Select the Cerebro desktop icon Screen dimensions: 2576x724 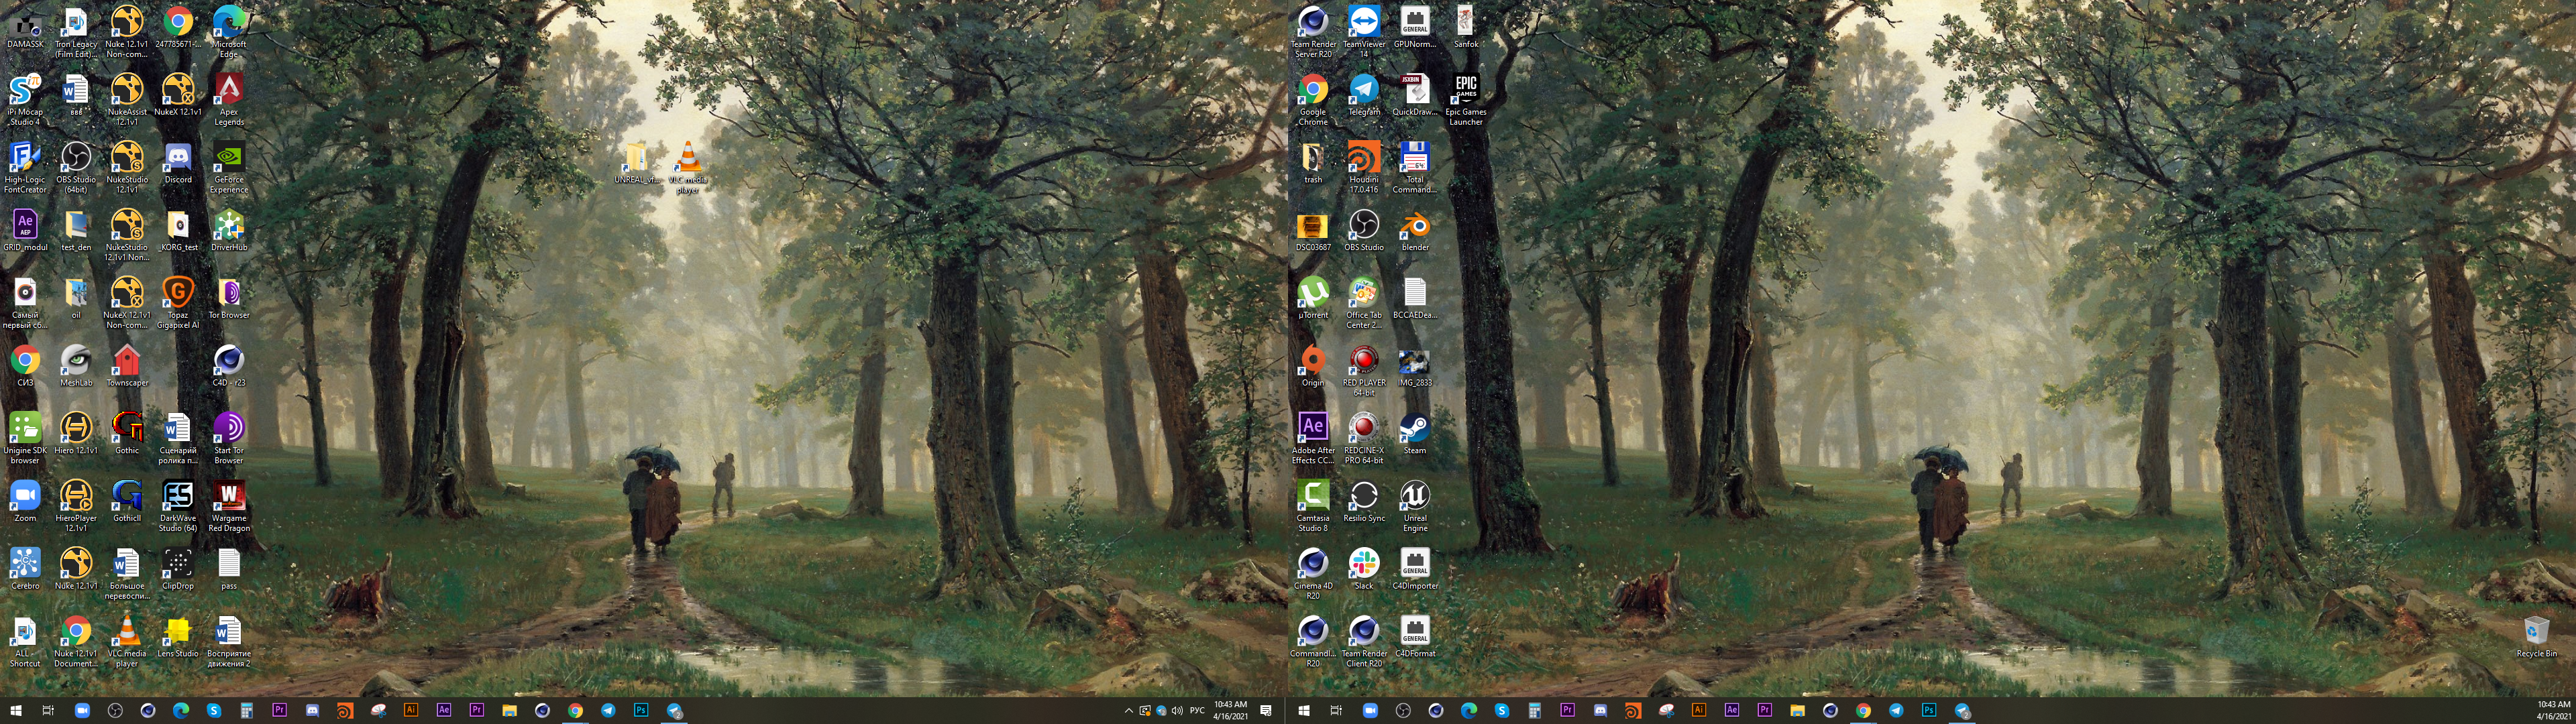pyautogui.click(x=25, y=569)
